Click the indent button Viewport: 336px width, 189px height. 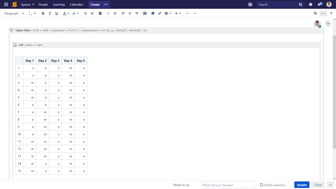[115, 13]
